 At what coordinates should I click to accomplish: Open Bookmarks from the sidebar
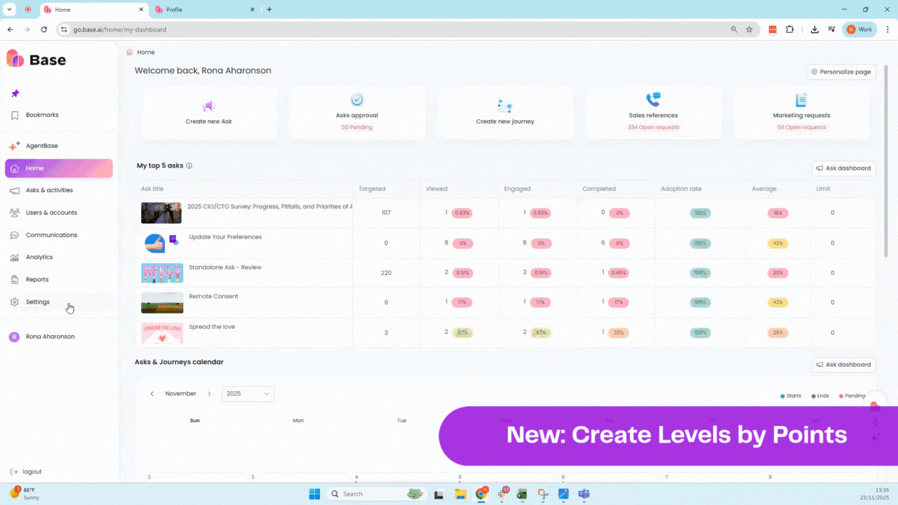(42, 115)
